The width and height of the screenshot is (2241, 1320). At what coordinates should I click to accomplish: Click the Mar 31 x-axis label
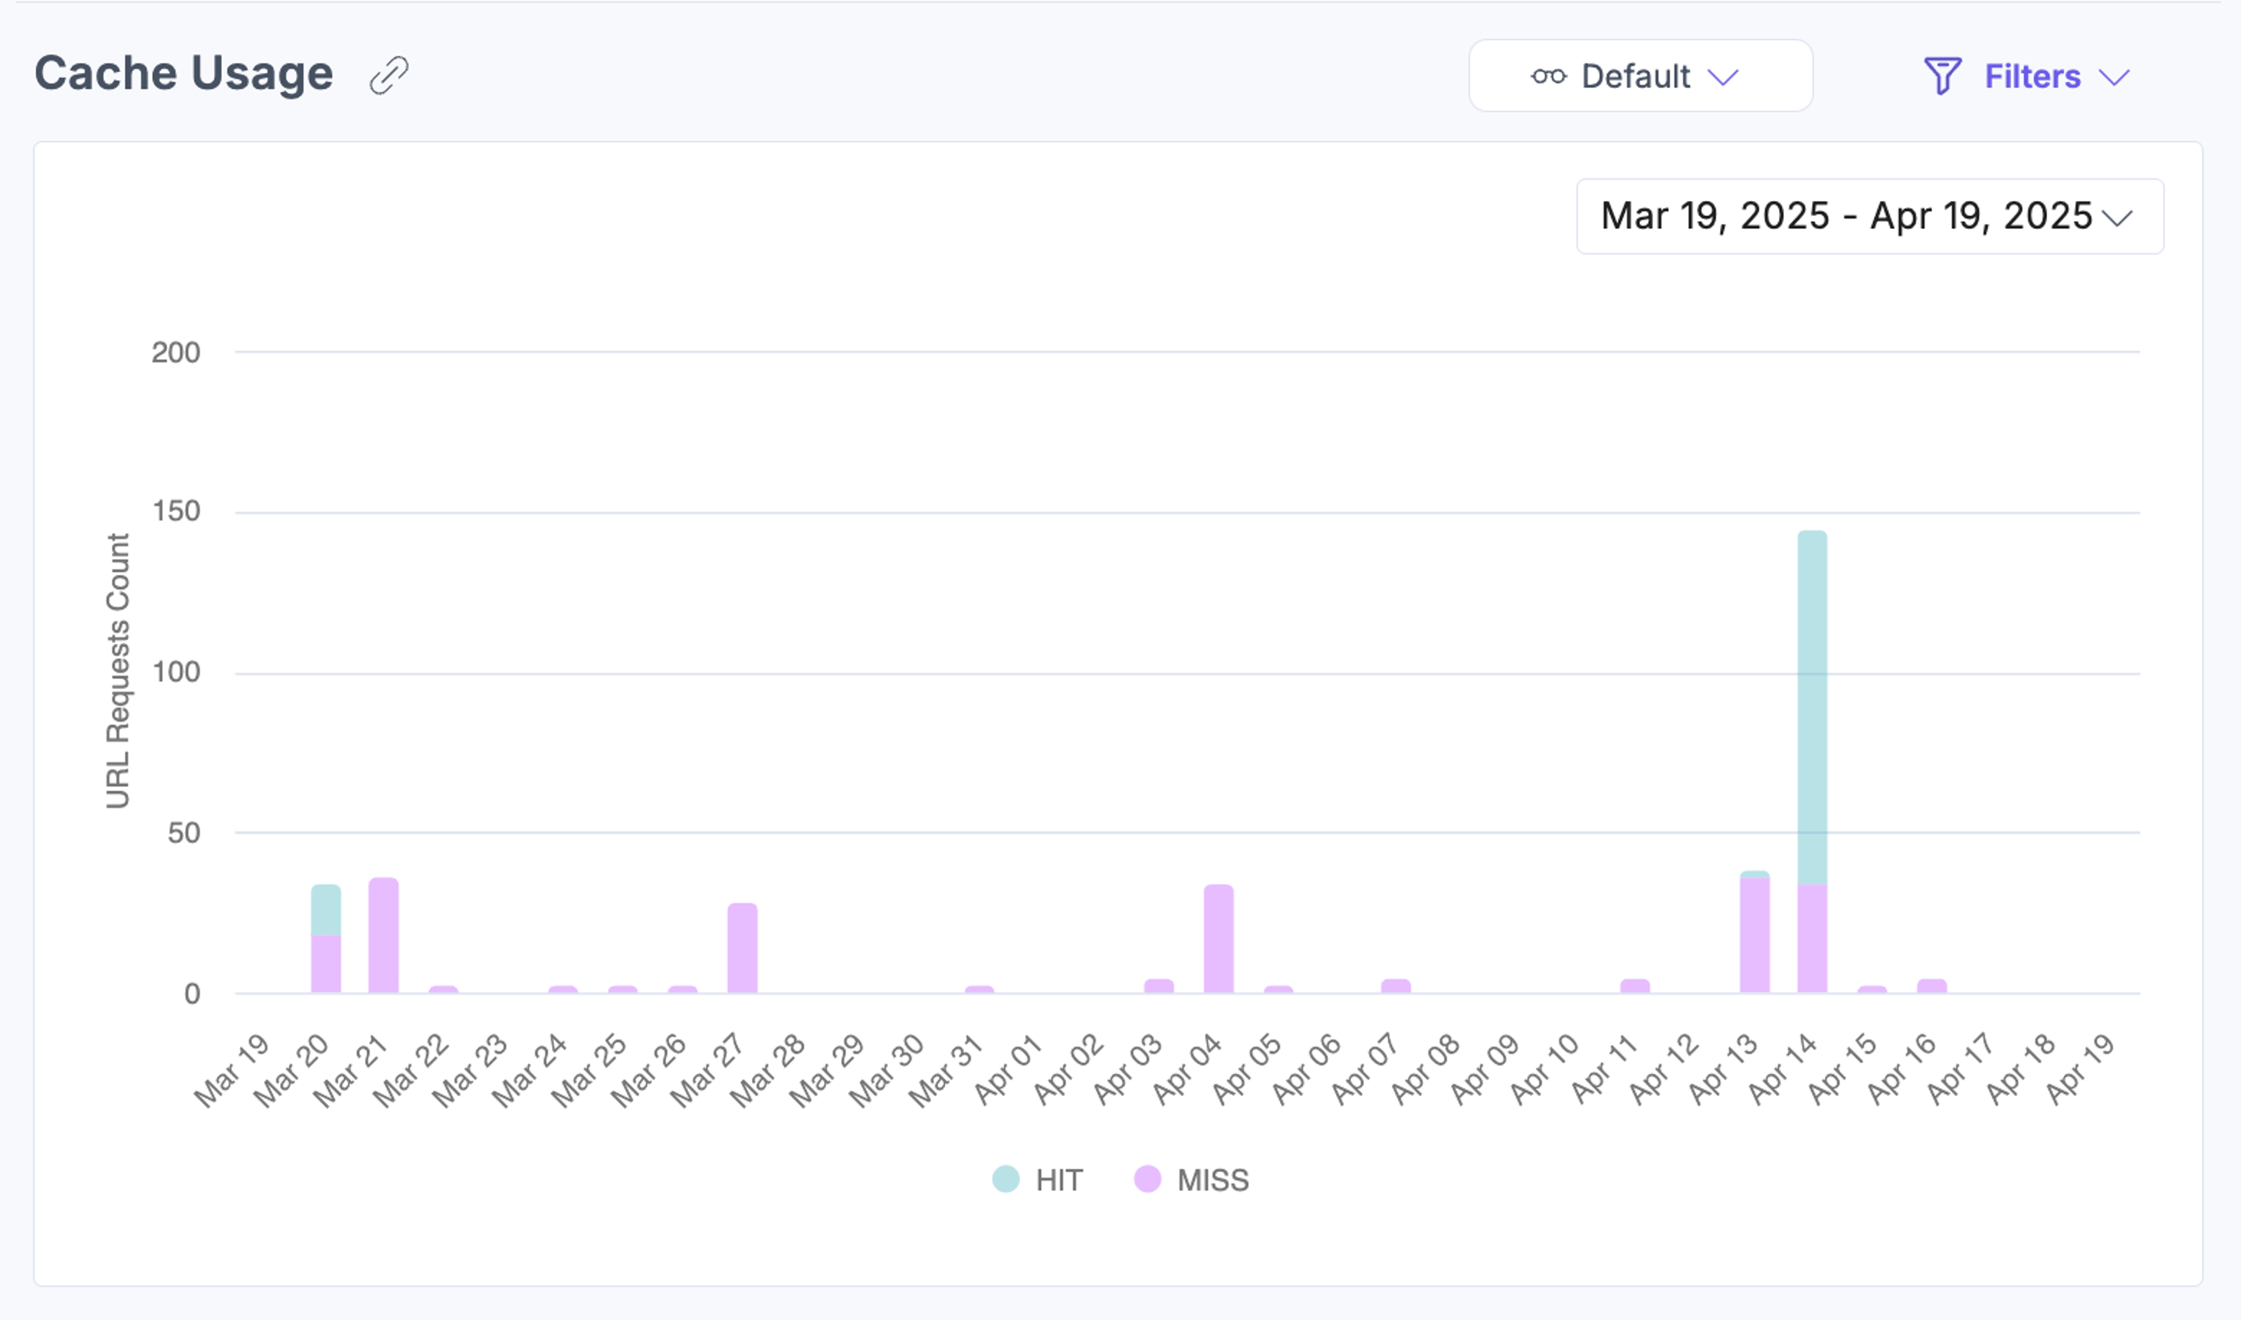click(x=945, y=1070)
